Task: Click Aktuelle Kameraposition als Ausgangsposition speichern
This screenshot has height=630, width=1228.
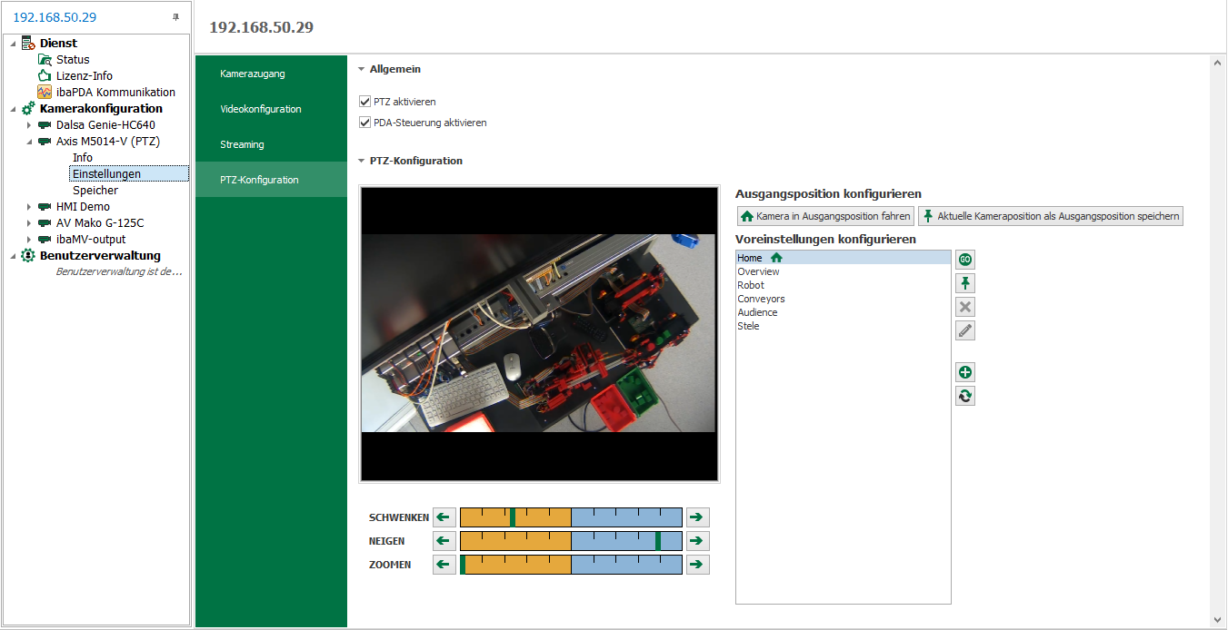Action: point(1051,216)
